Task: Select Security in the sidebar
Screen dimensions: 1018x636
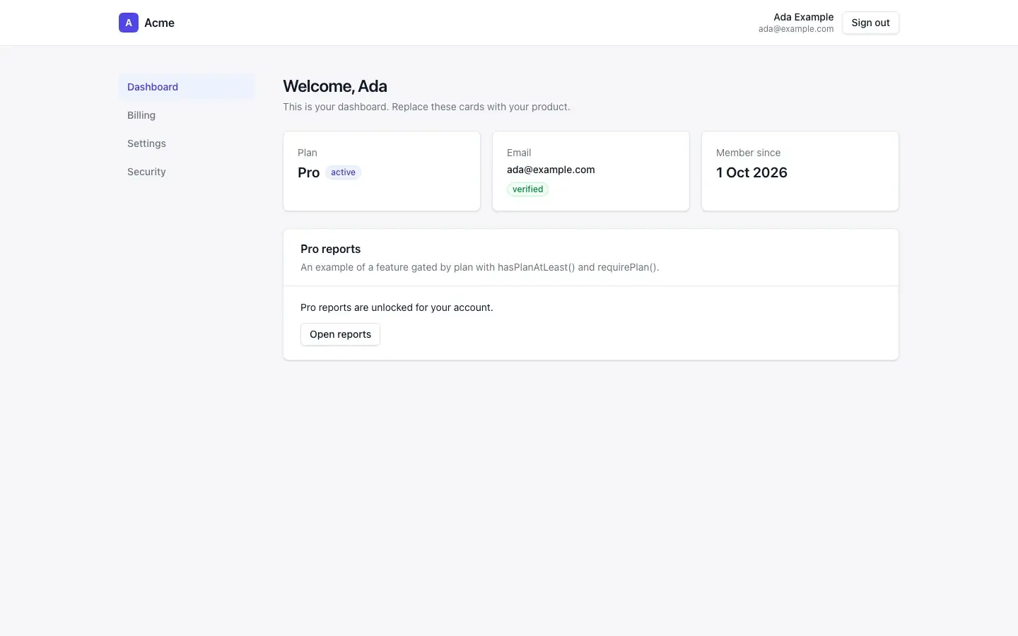Action: point(187,172)
